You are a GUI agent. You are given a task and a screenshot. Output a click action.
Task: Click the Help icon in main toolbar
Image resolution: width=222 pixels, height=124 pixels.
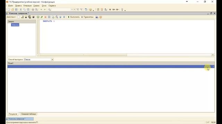[x=91, y=10]
